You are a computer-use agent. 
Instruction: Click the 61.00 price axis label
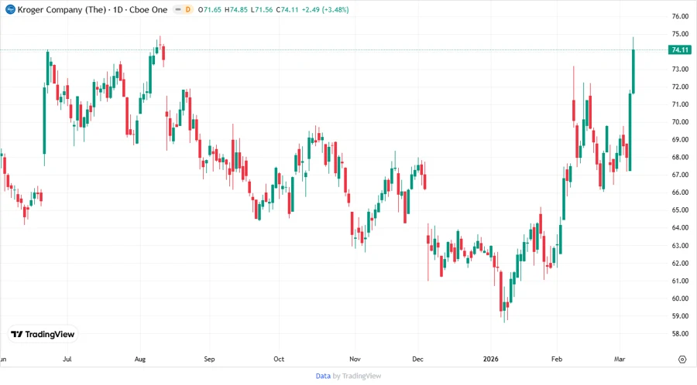click(x=680, y=281)
